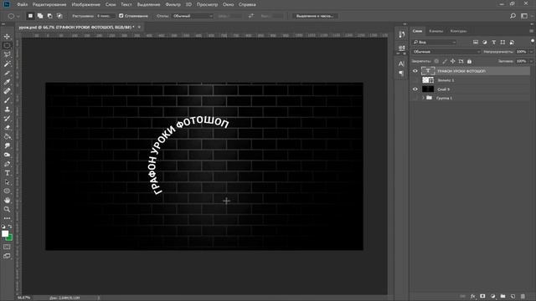
Task: Toggle lock position icon
Action: point(453,61)
